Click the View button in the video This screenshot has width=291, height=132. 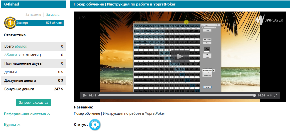tap(218, 25)
